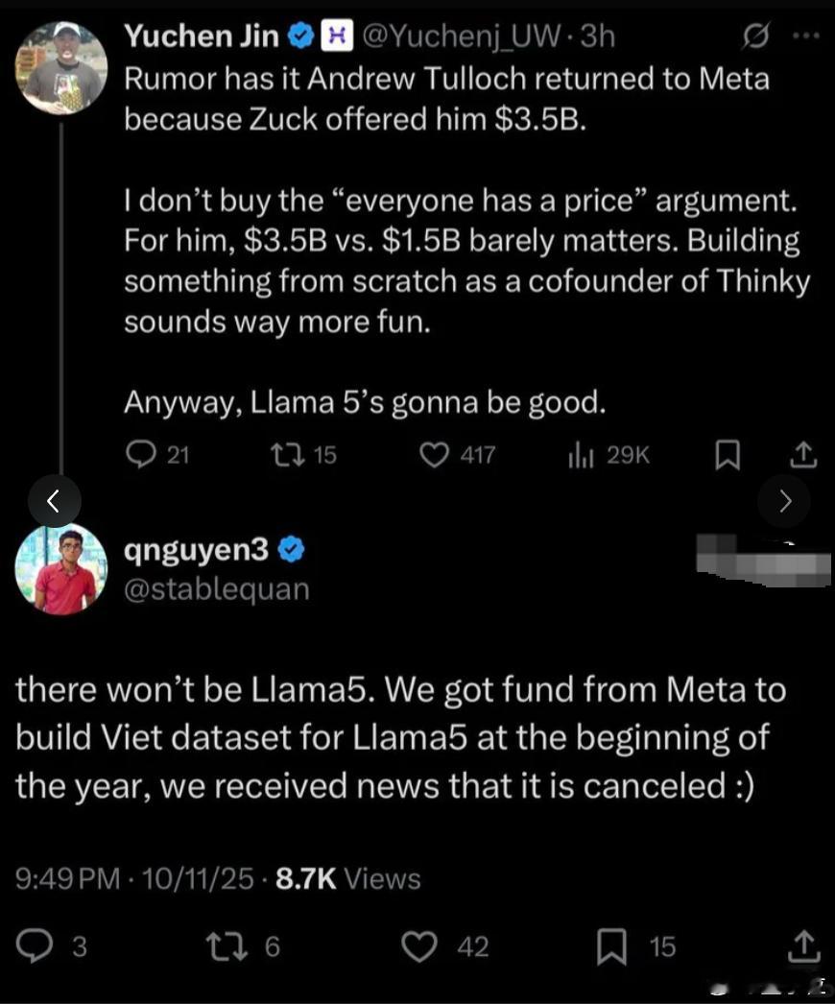Image resolution: width=835 pixels, height=1004 pixels.
Task: Reply to qnguyen3's tweet
Action: coord(37,946)
